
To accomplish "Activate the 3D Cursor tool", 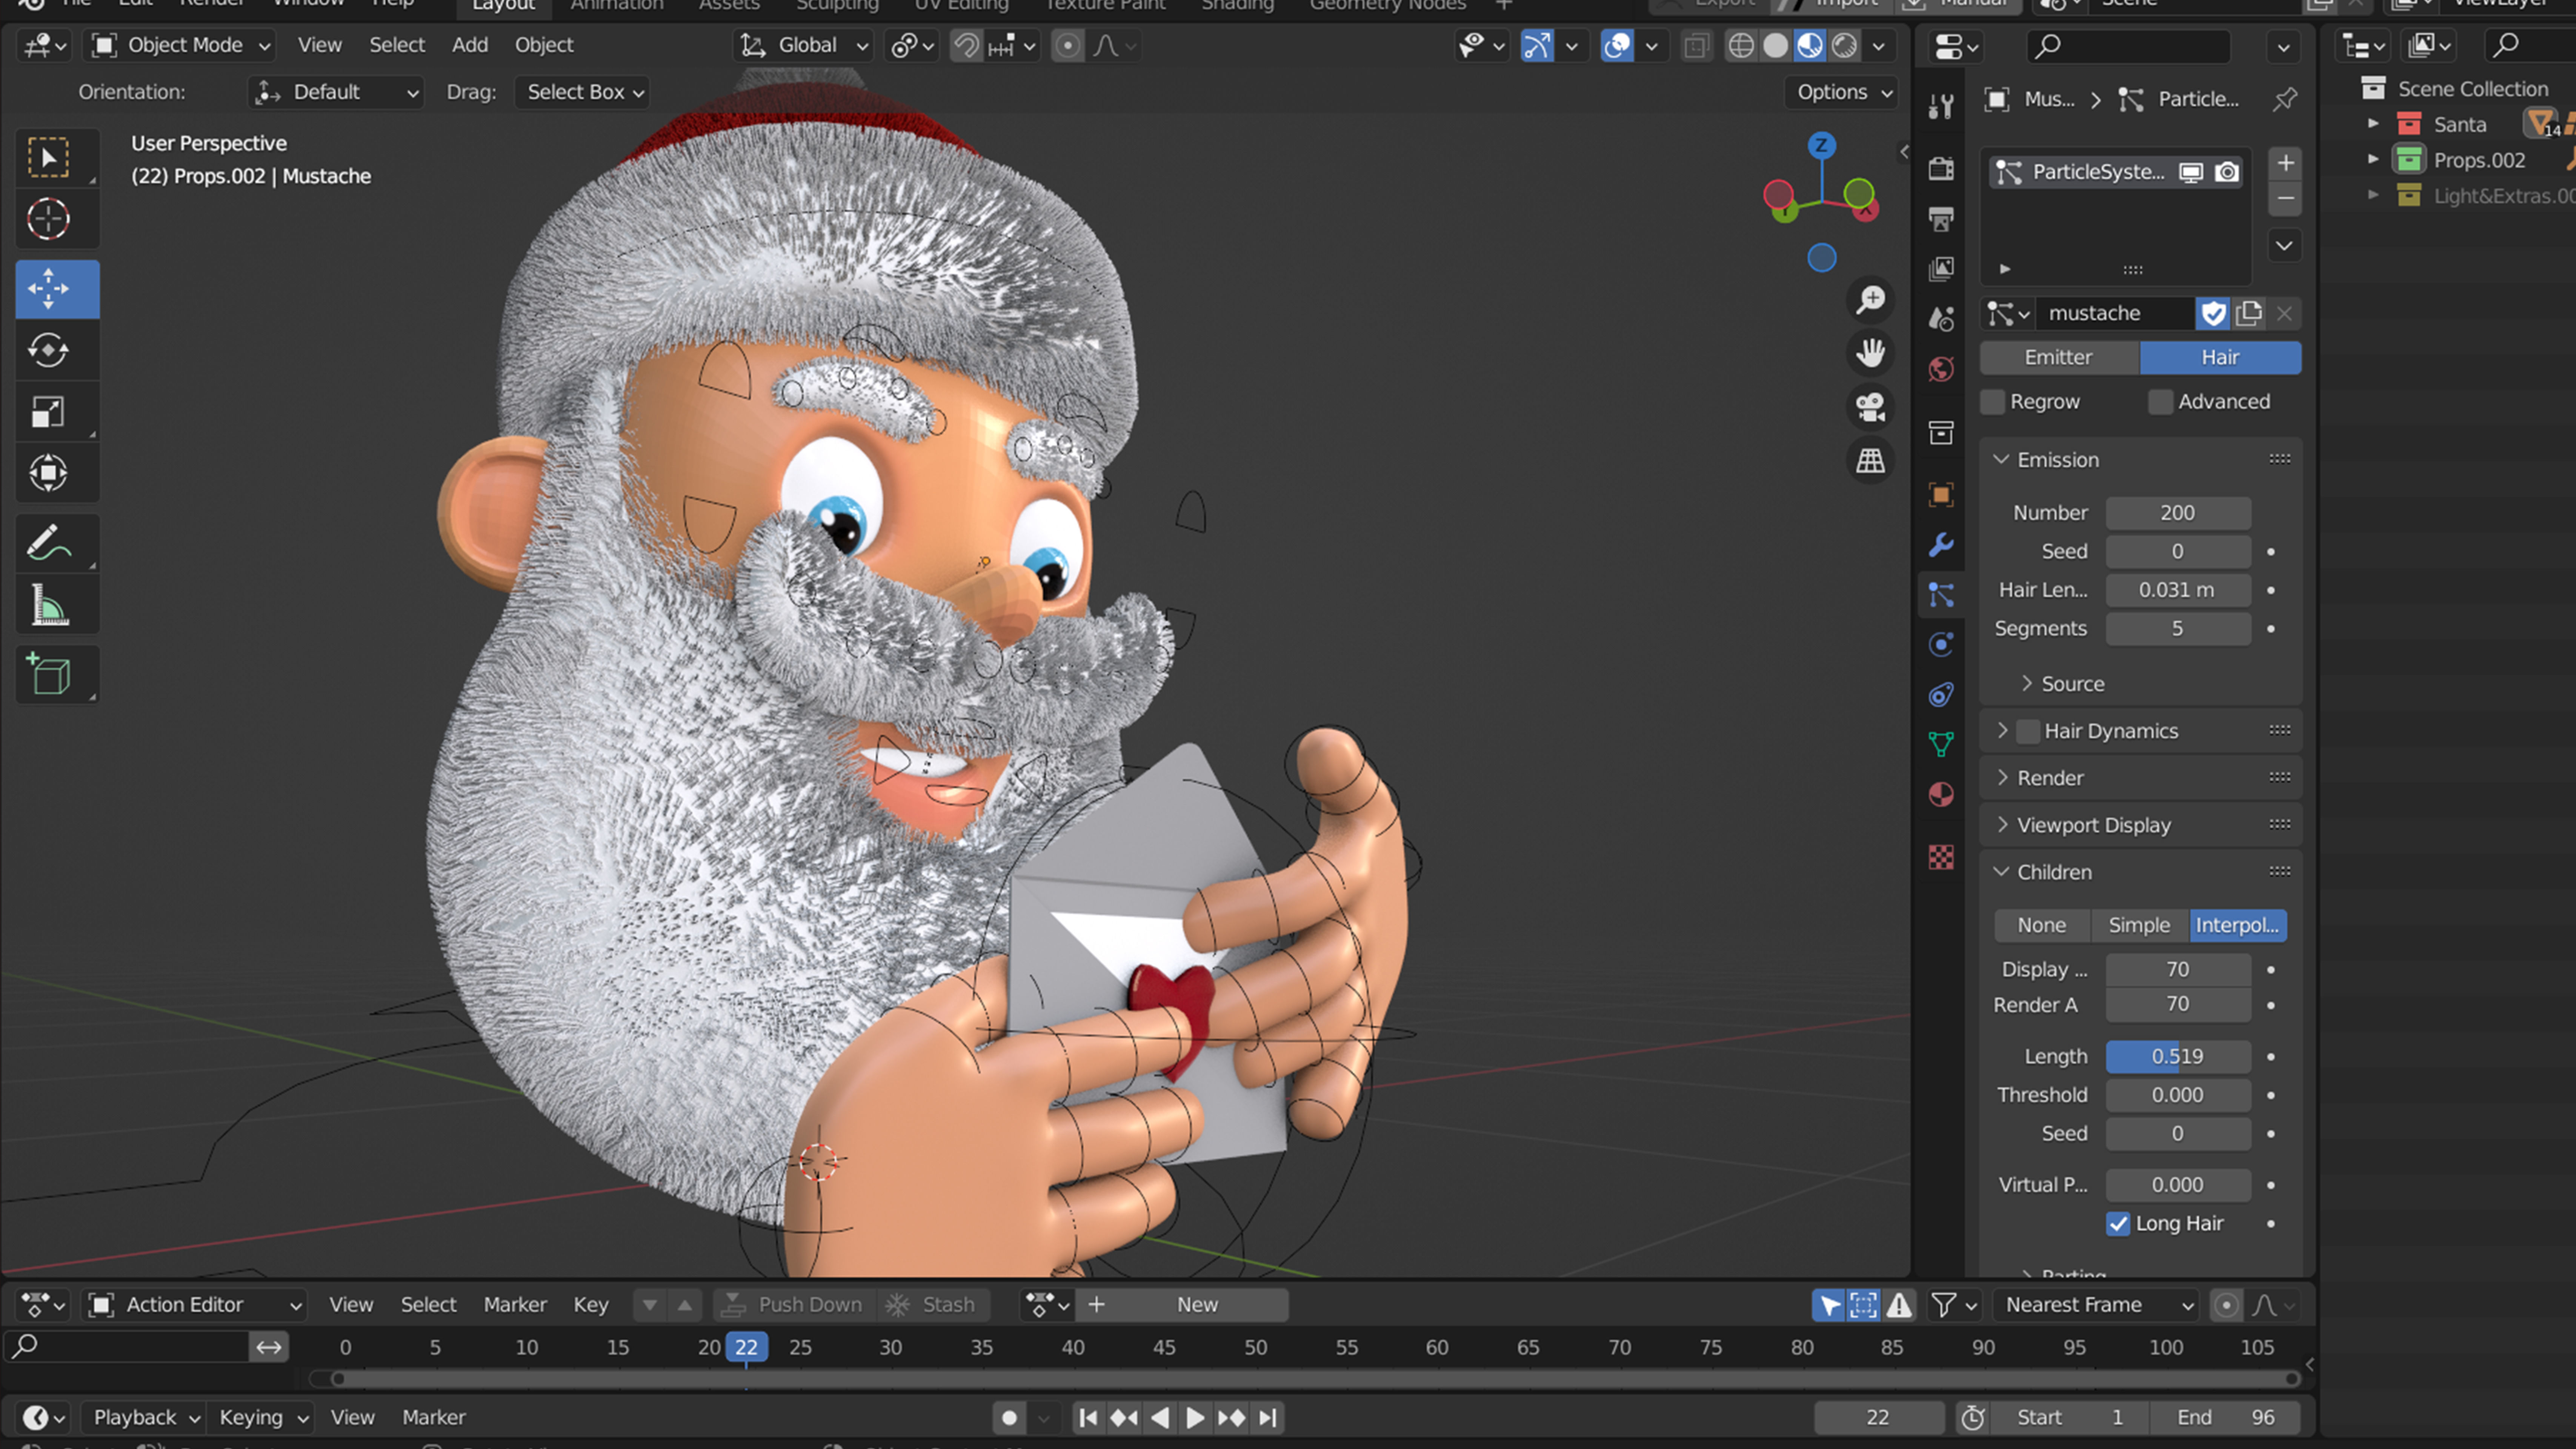I will (x=48, y=219).
